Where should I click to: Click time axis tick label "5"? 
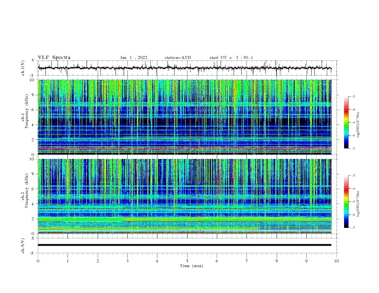point(187,261)
